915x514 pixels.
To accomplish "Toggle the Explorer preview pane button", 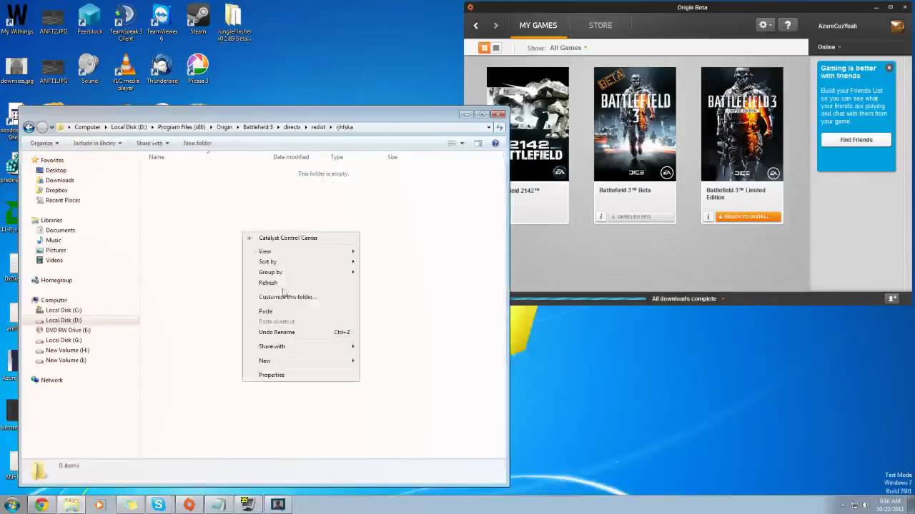I will pyautogui.click(x=478, y=143).
